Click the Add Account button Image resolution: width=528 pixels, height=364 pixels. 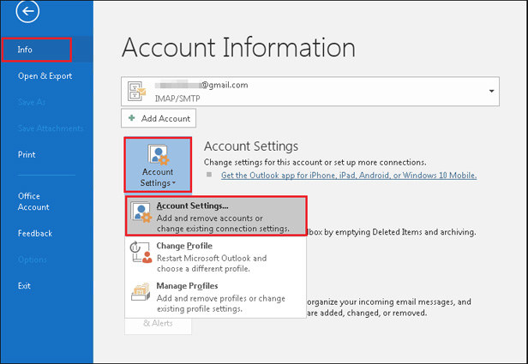(159, 118)
